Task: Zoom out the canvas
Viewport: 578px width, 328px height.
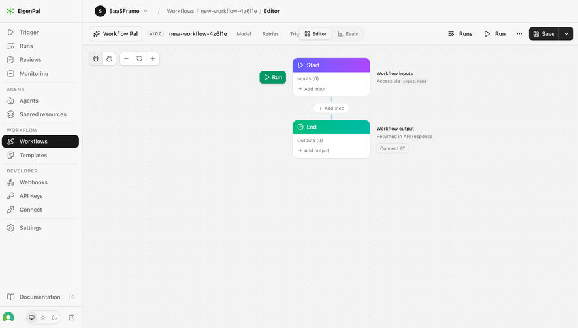Action: (x=126, y=59)
